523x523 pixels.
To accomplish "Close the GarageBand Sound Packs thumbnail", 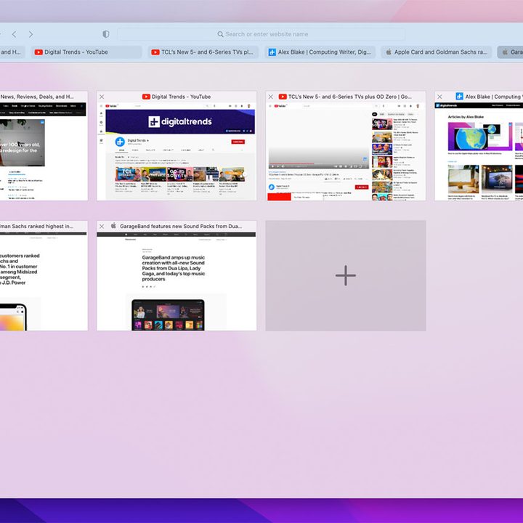I will [102, 226].
